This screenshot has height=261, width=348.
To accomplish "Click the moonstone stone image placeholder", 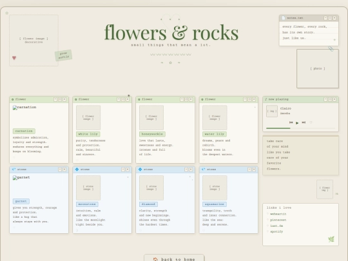I will click(x=88, y=188).
